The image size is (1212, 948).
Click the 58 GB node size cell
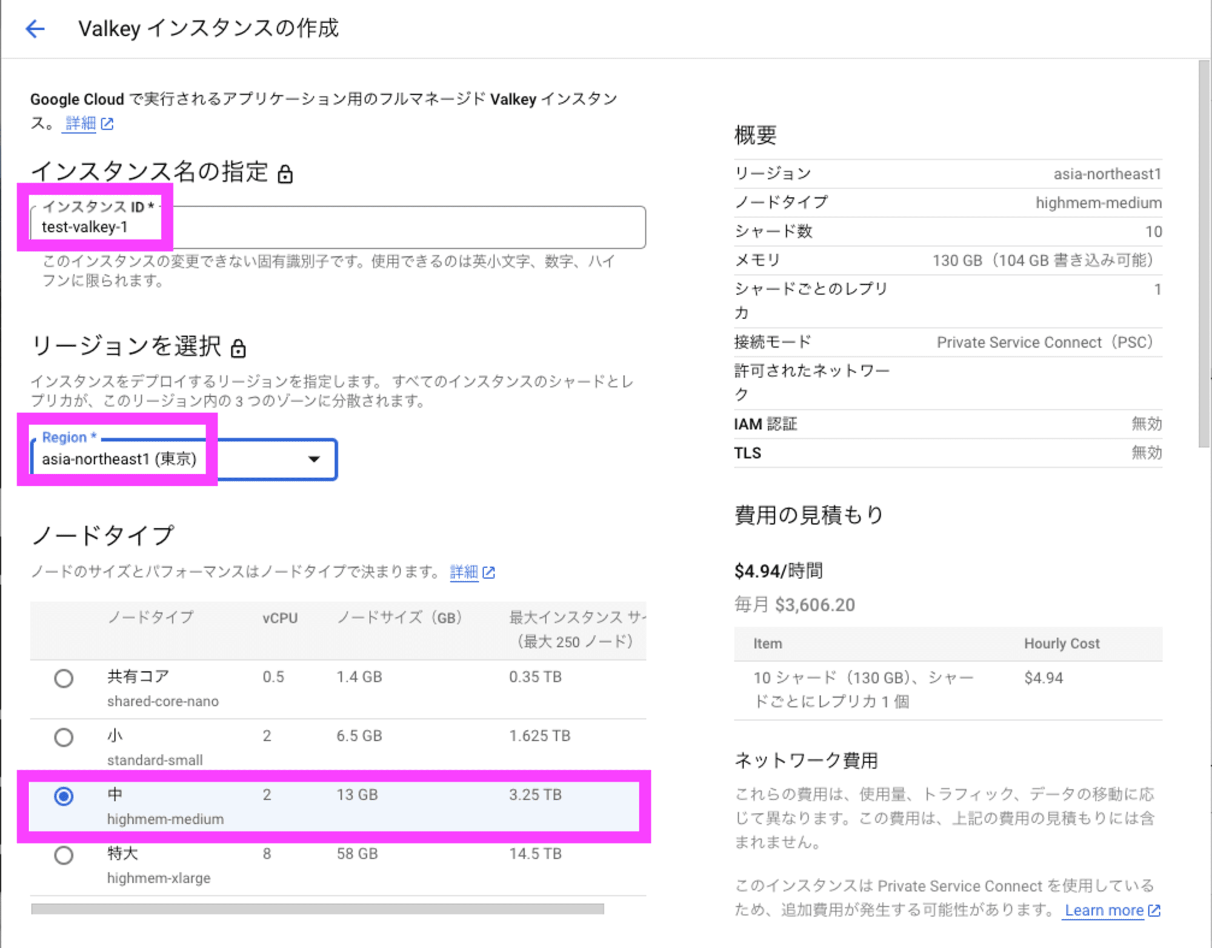357,854
